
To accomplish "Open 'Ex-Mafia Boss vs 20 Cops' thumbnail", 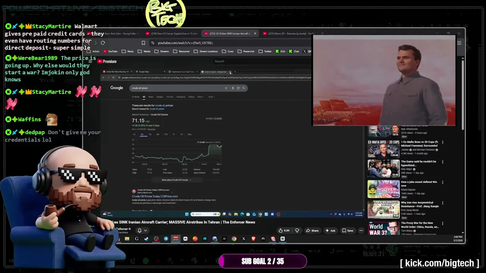I will tap(383, 149).
